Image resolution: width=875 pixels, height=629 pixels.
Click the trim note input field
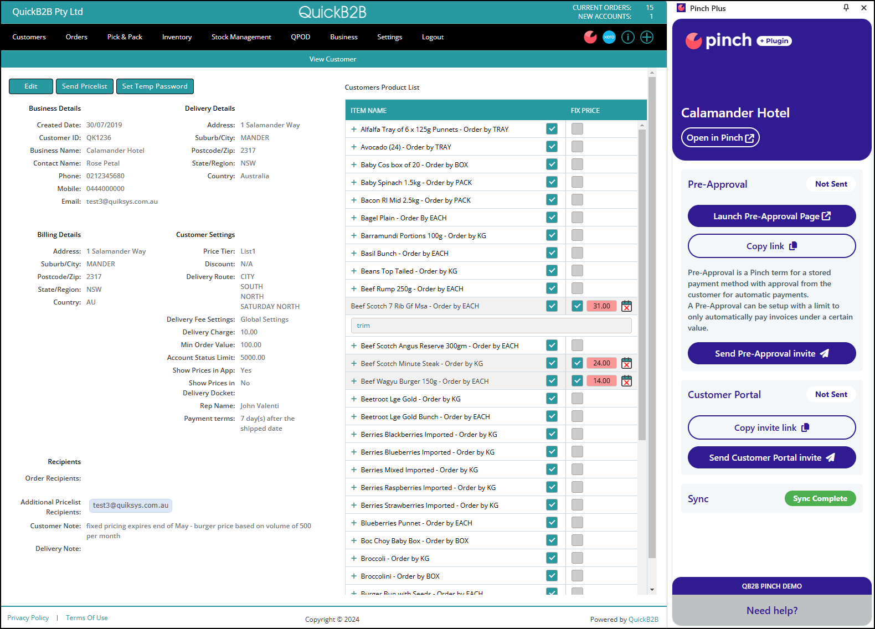491,326
